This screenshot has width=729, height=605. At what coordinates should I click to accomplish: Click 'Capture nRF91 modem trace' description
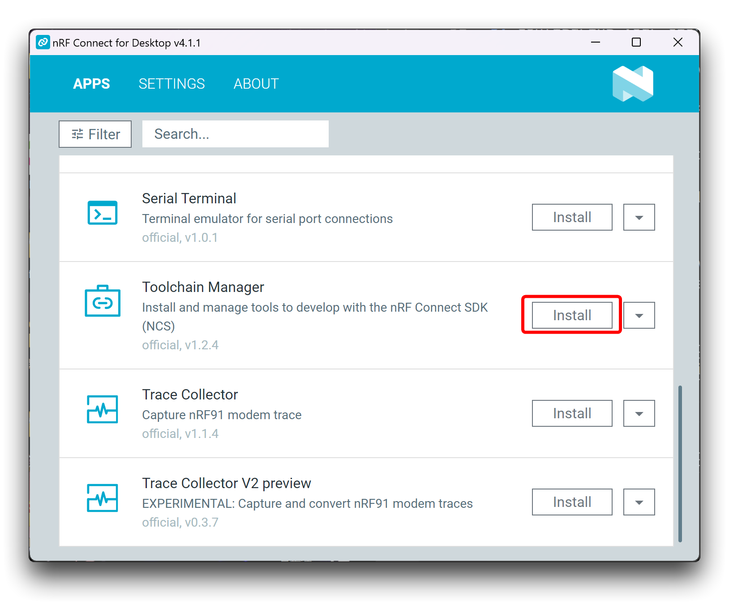(x=222, y=415)
